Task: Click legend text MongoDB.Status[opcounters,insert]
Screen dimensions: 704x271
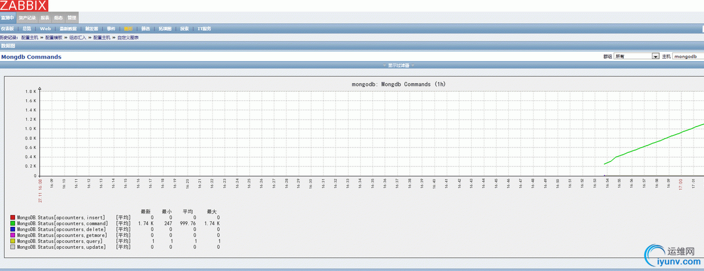Action: (x=61, y=218)
